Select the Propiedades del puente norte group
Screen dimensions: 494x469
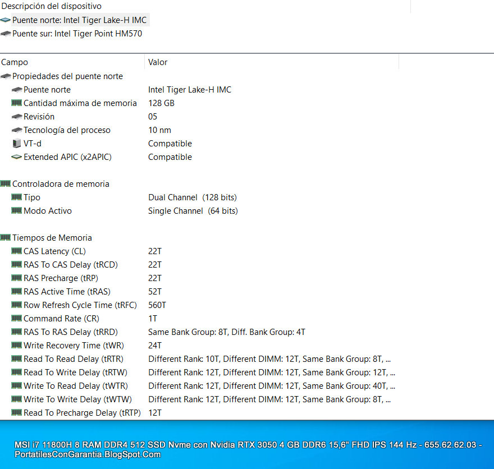tap(67, 76)
